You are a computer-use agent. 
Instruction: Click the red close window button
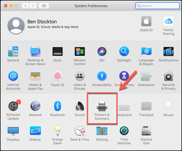pos(6,6)
